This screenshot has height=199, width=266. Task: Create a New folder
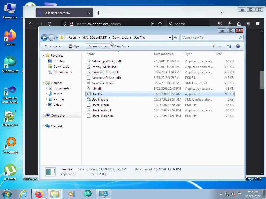pos(122,46)
